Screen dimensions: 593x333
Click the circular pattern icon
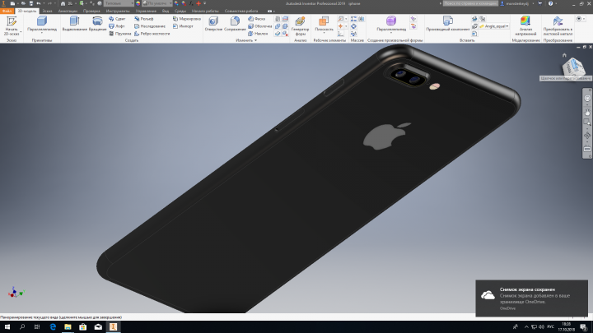tap(353, 26)
